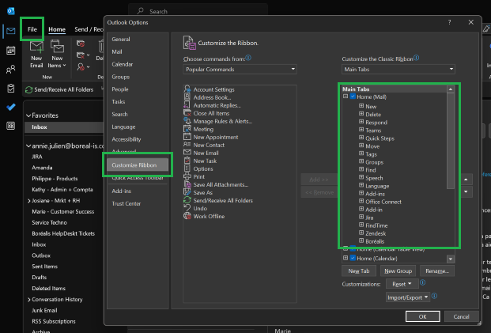Open the To Do checkmark icon in sidebar

[x=10, y=107]
